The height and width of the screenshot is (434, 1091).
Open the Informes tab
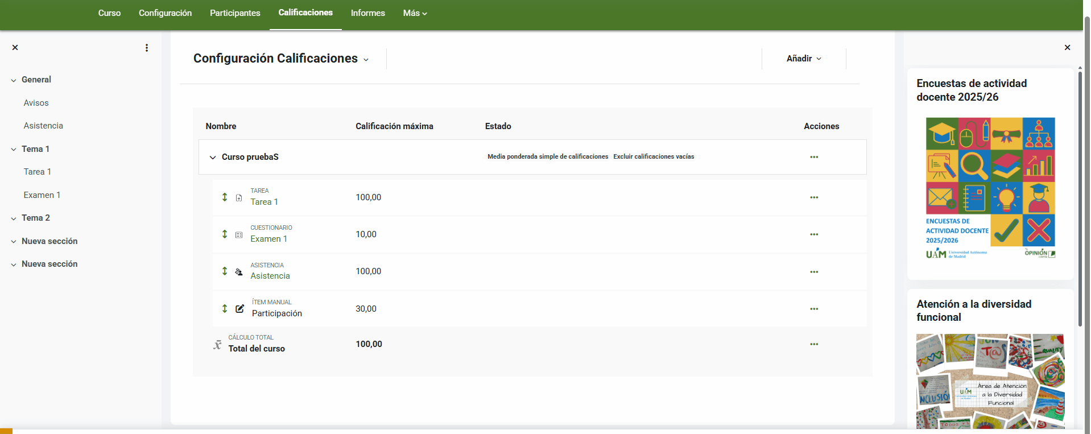pyautogui.click(x=368, y=13)
